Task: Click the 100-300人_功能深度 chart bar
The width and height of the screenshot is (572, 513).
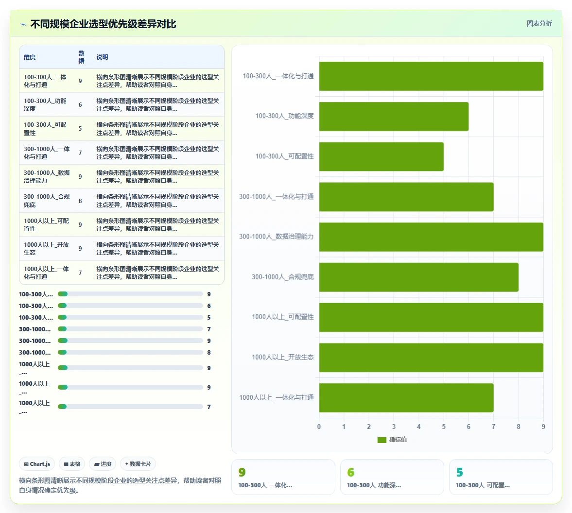Action: click(x=394, y=116)
